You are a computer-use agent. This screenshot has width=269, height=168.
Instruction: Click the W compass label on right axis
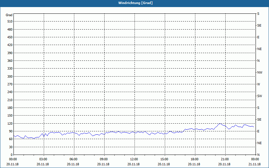click(259, 84)
